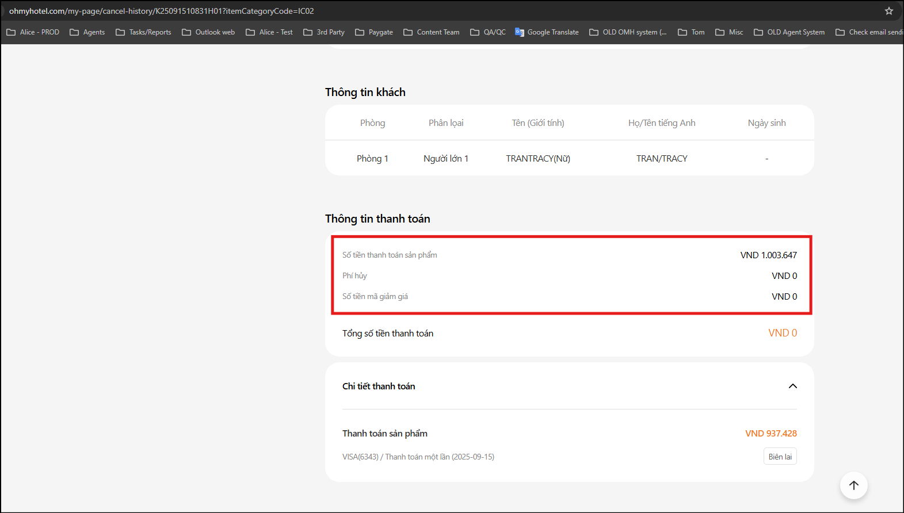Open the Alice - PROD bookmark folder
The height and width of the screenshot is (513, 904).
click(33, 32)
